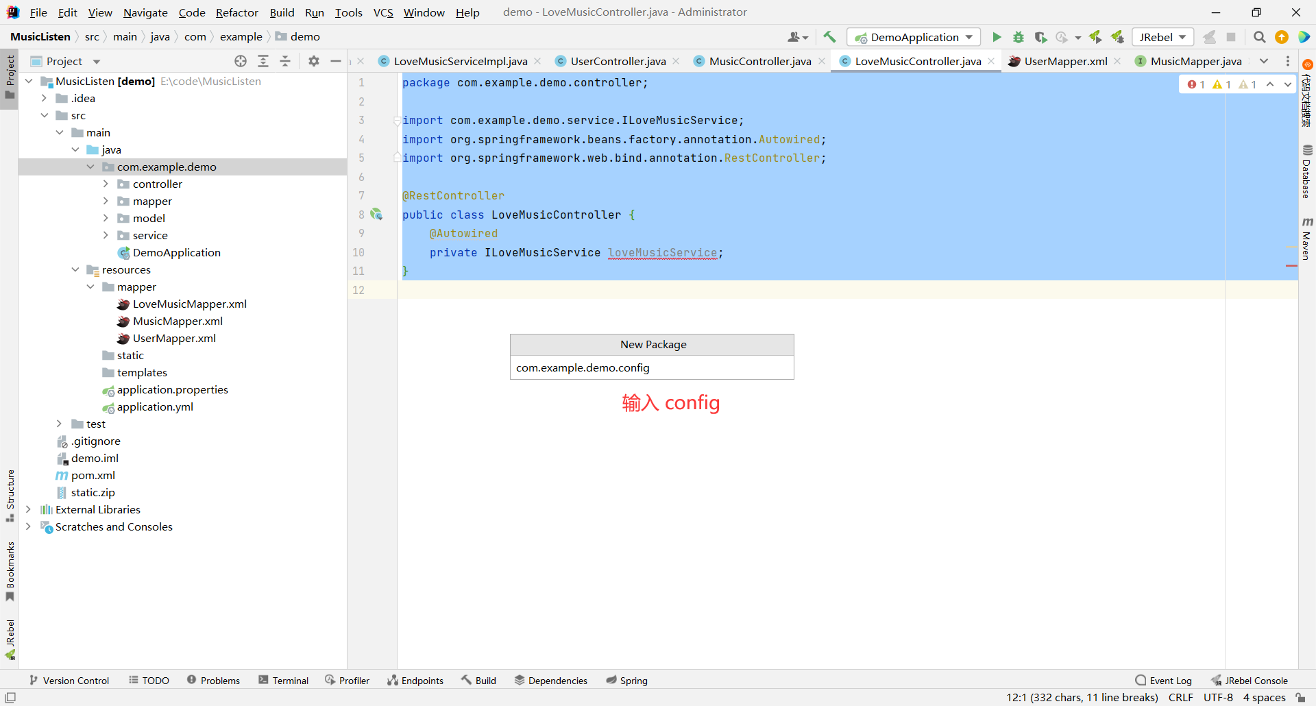Show hidden editor tabs dropdown arrow
1316x706 pixels.
coord(1264,61)
